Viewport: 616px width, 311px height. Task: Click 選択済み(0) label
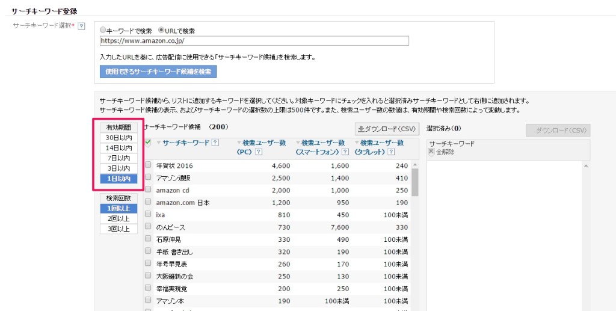[x=443, y=128]
